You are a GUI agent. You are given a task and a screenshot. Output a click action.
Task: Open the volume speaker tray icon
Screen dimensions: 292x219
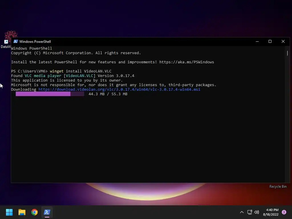pos(257,212)
